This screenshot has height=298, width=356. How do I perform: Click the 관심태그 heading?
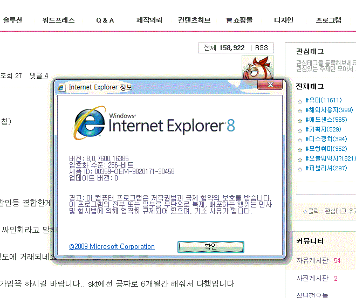point(310,52)
